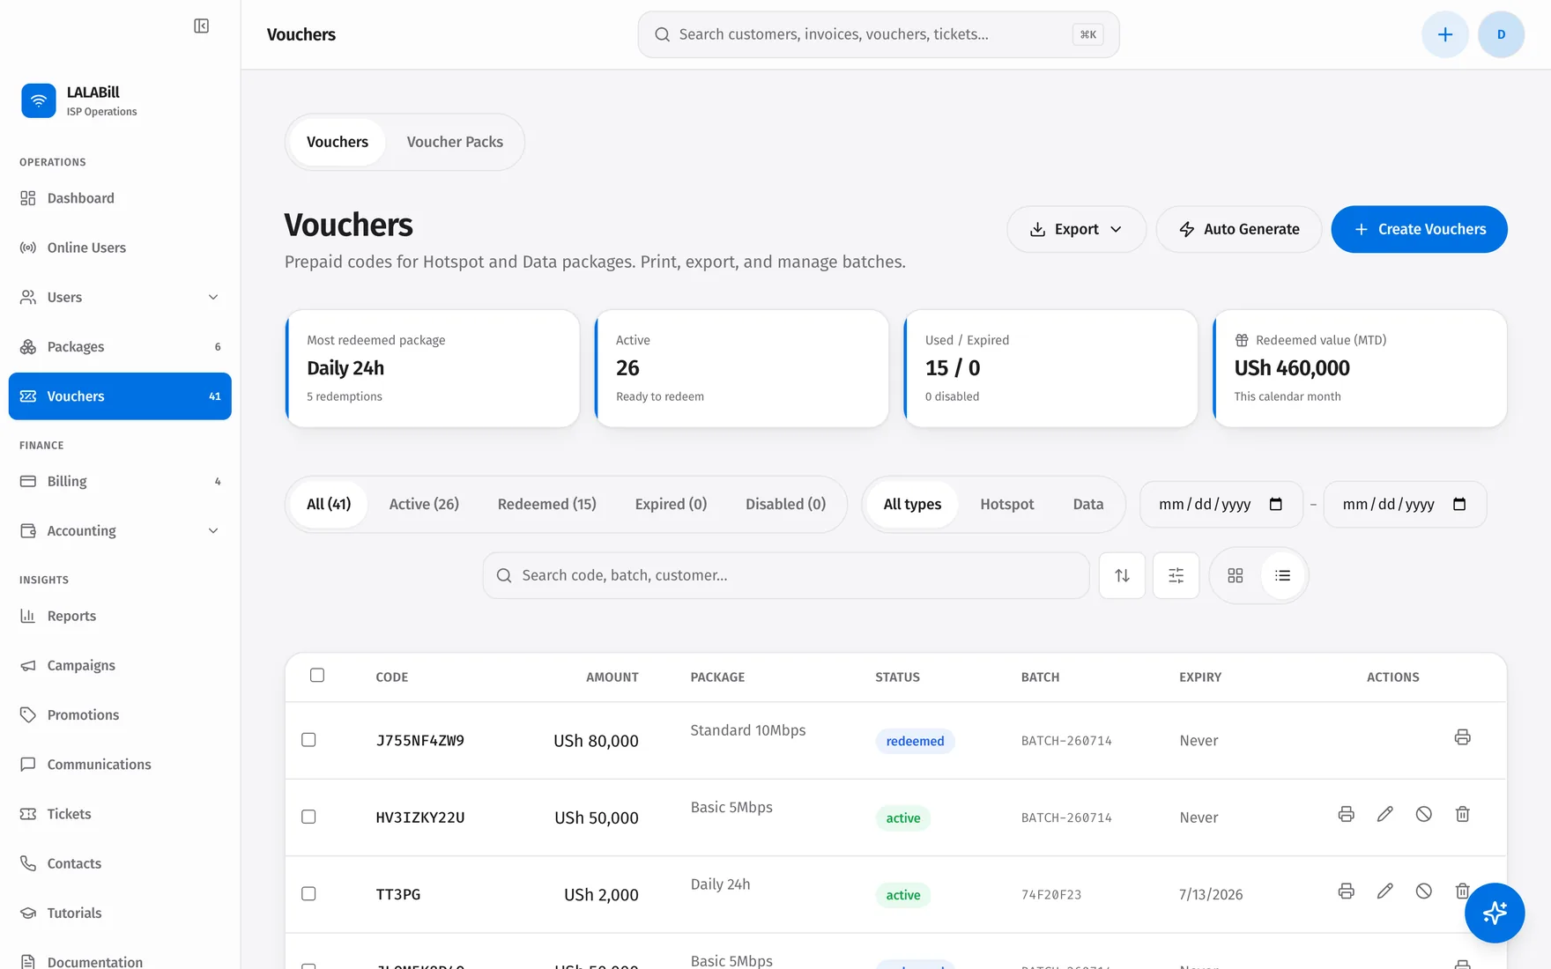
Task: Filter by Data type
Action: click(1087, 504)
